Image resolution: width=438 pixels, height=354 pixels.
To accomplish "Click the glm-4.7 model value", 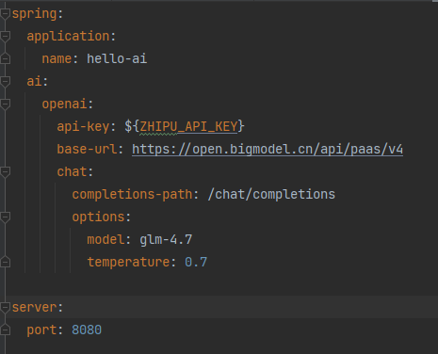I will point(166,240).
